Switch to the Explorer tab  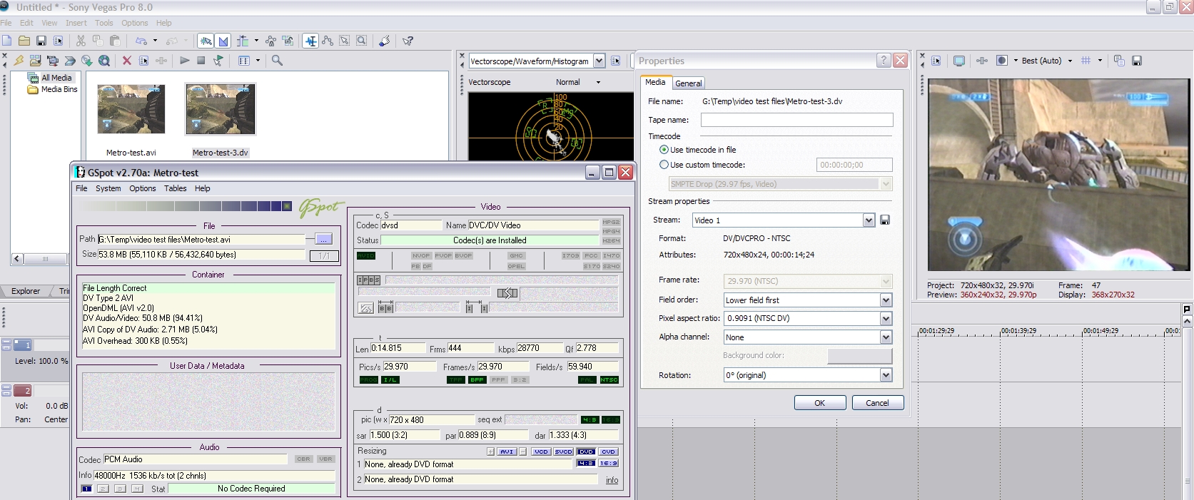[x=26, y=291]
